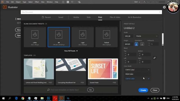
Task: Open the Sunset Poster template
Action: click(103, 72)
